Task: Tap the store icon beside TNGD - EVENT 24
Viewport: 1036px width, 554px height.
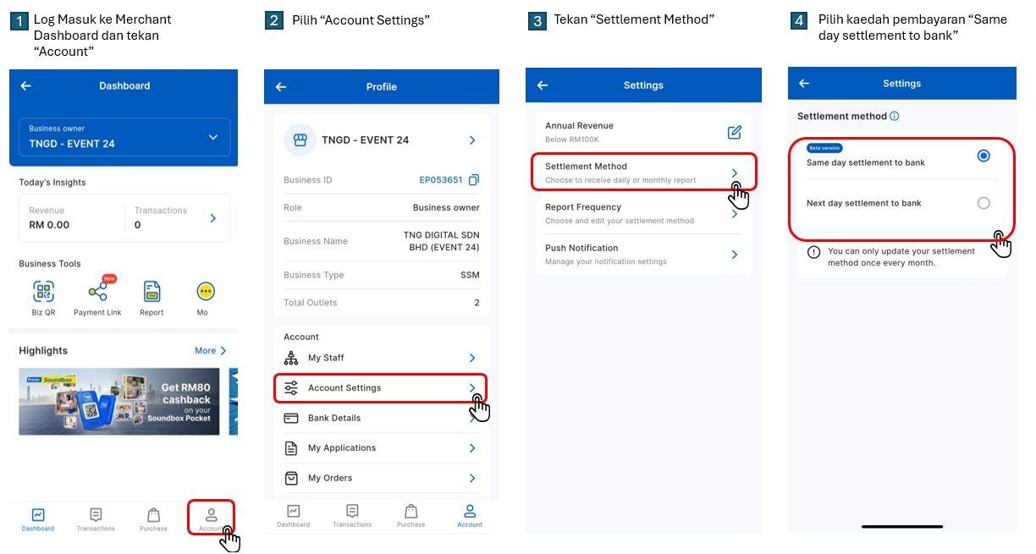Action: (x=300, y=140)
